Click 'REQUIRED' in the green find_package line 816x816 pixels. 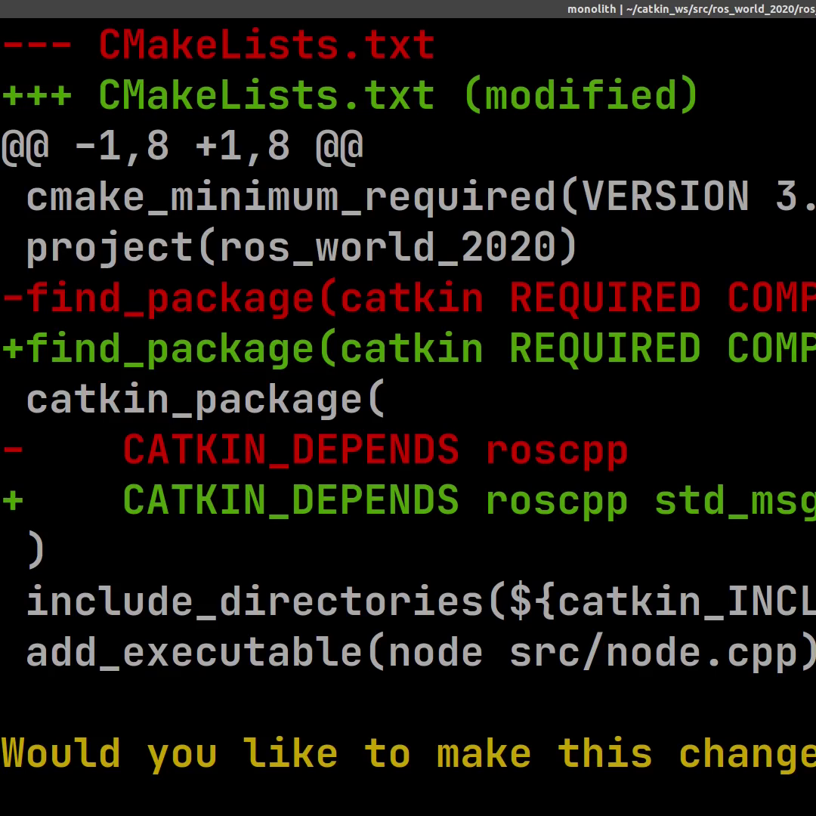click(604, 349)
